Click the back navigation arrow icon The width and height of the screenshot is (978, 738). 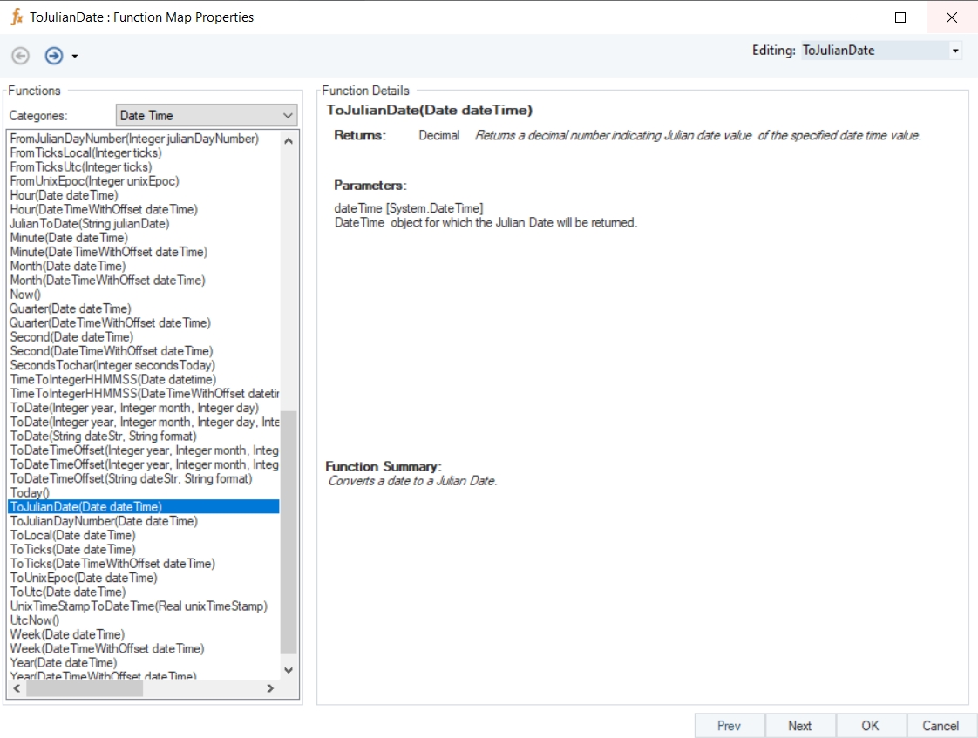tap(20, 56)
